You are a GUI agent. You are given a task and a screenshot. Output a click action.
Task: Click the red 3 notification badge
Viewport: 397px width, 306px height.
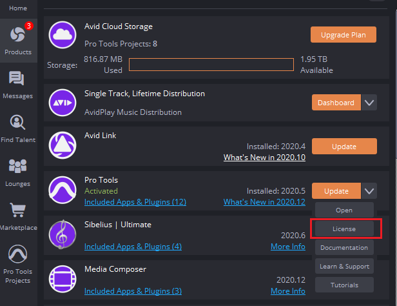[x=28, y=26]
